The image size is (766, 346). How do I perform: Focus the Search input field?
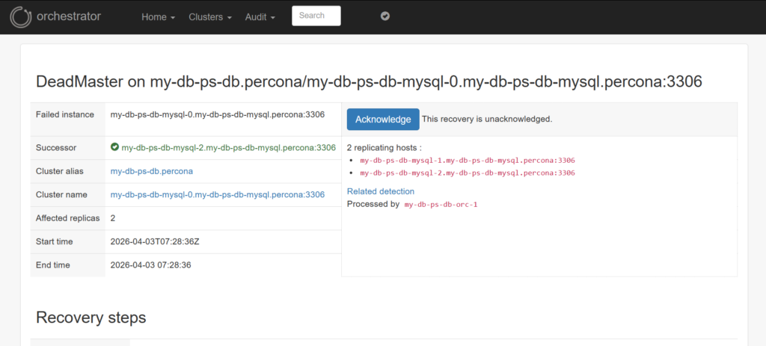[x=316, y=16]
